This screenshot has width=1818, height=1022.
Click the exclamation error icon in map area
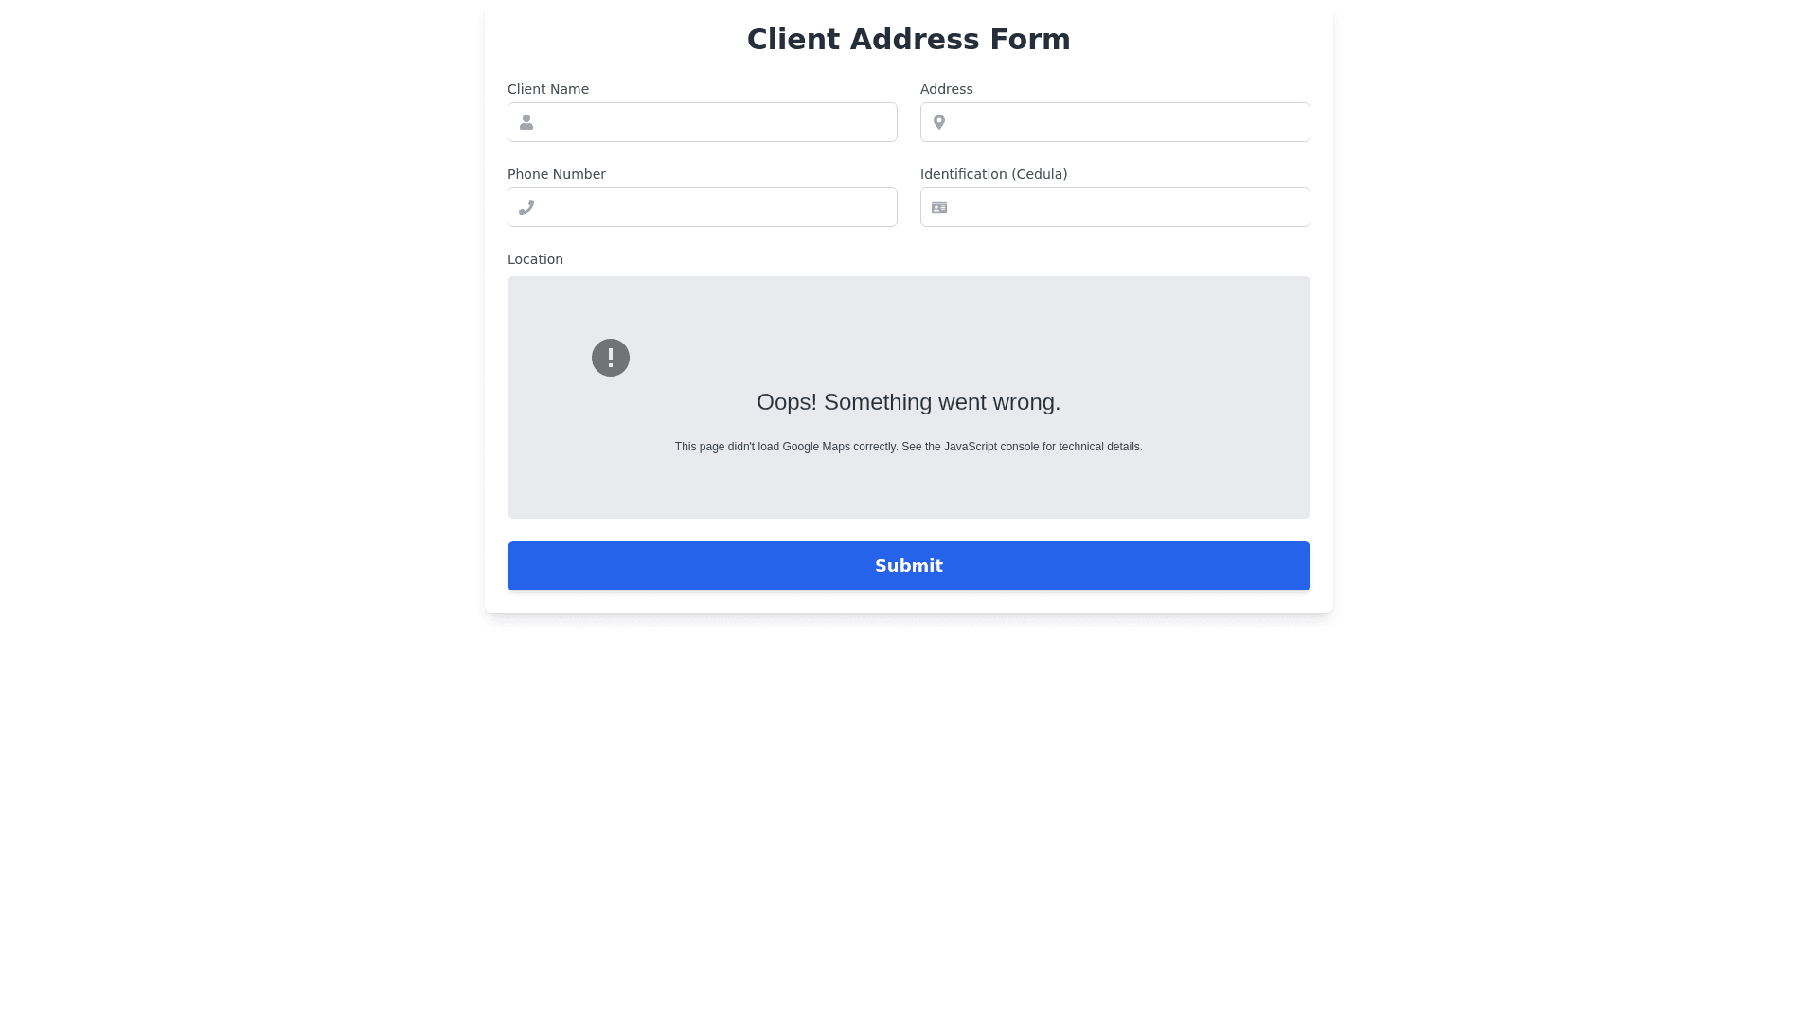point(611,358)
